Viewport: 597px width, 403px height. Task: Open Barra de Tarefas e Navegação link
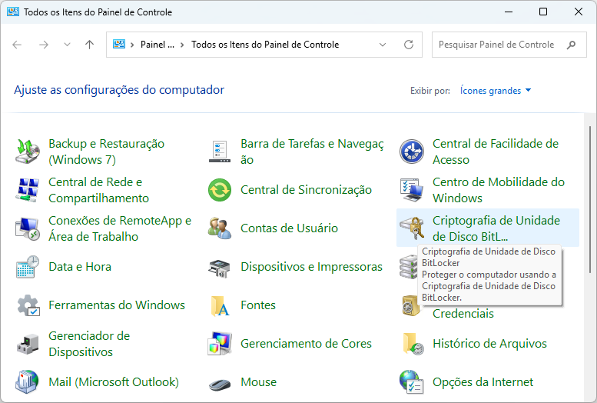coord(312,152)
